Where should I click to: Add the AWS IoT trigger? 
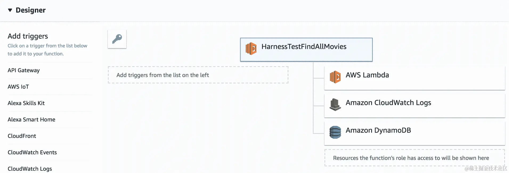click(x=18, y=87)
